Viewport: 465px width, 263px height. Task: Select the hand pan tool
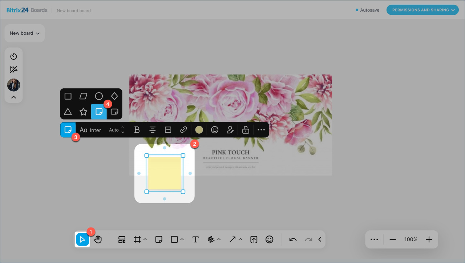click(x=98, y=239)
